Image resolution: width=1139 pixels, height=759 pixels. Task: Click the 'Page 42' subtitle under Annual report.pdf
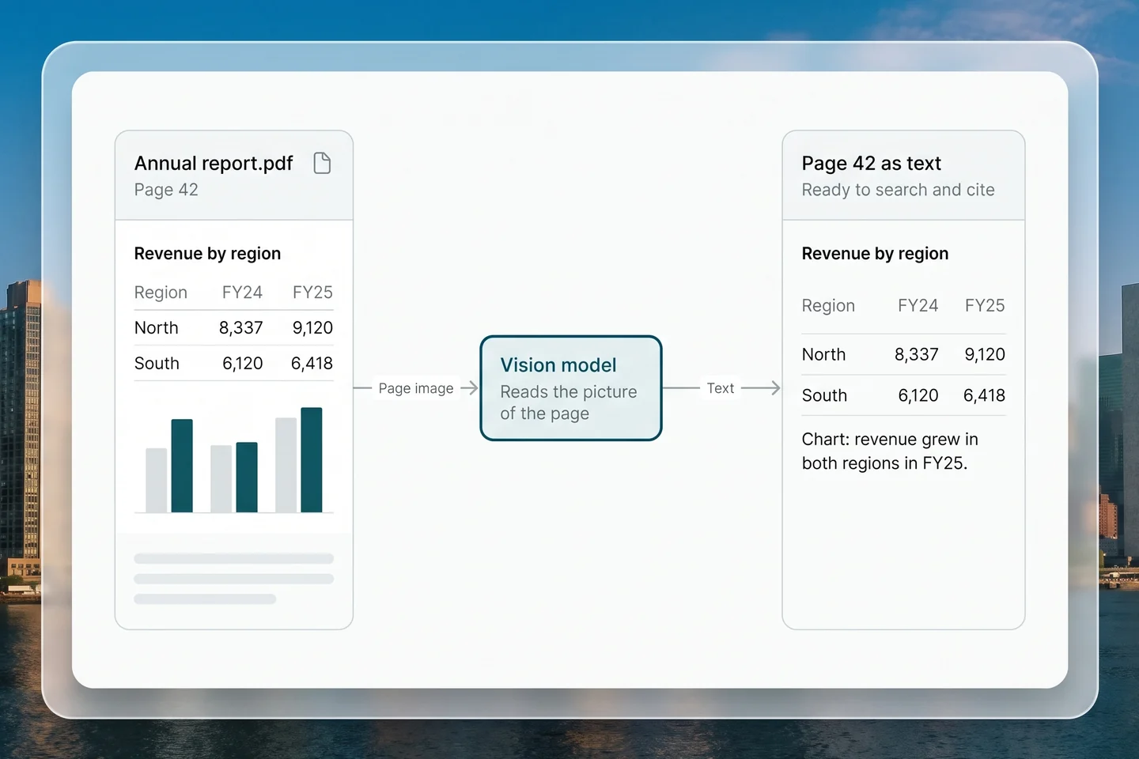point(166,190)
